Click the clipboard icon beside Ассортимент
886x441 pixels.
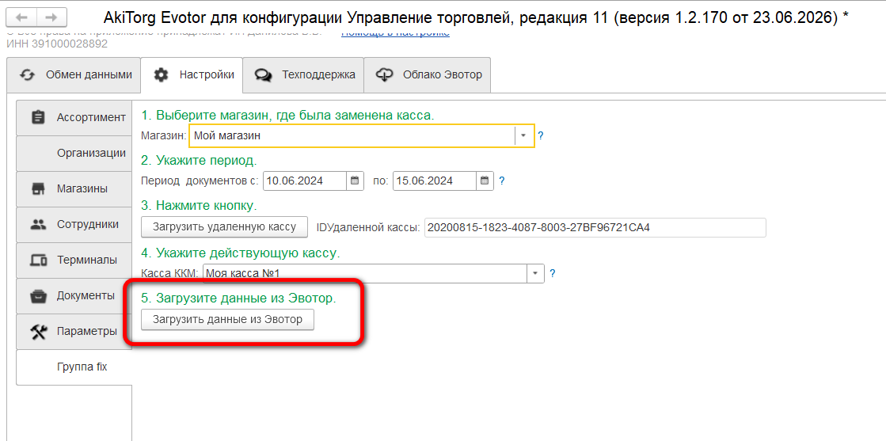[39, 118]
